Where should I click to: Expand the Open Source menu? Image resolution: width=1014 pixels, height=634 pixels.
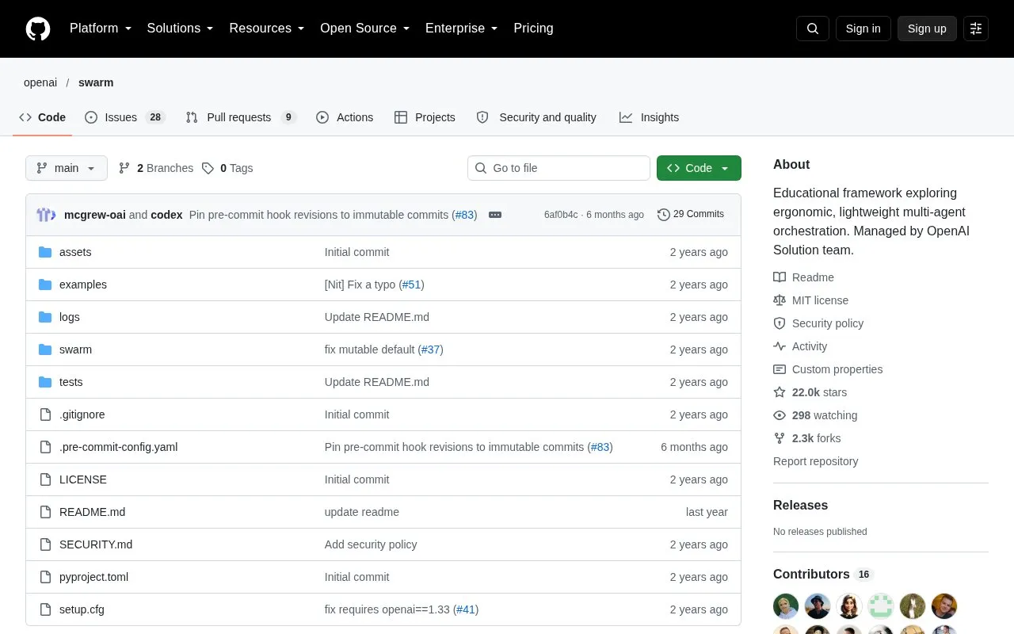(365, 29)
